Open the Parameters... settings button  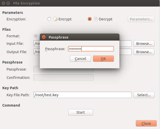(x=141, y=19)
